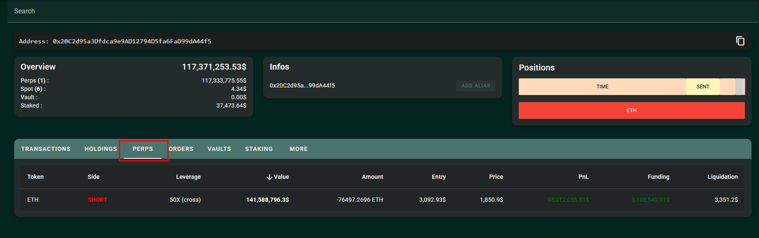
Task: Click the entry price 3,092.93$
Action: pyautogui.click(x=433, y=199)
